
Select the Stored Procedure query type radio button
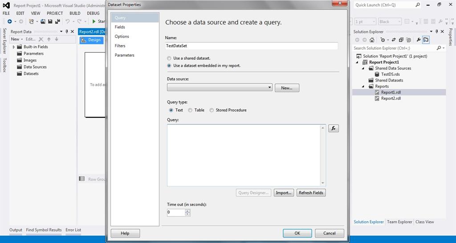pyautogui.click(x=212, y=110)
